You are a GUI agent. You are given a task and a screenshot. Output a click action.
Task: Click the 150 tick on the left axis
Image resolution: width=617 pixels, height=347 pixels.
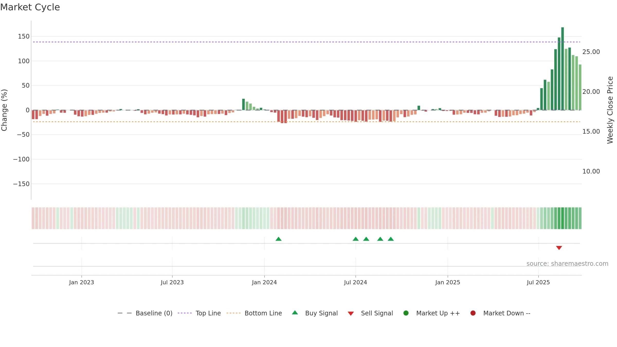point(24,36)
